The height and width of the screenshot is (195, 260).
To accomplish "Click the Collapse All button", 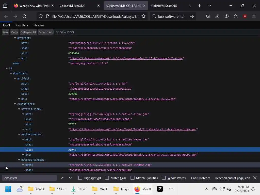I will (x=28, y=32).
